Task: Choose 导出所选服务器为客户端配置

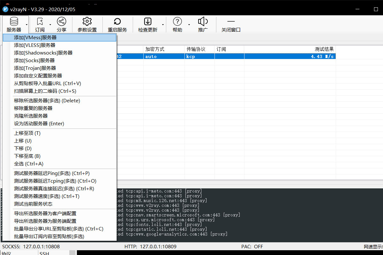Action: point(59,214)
